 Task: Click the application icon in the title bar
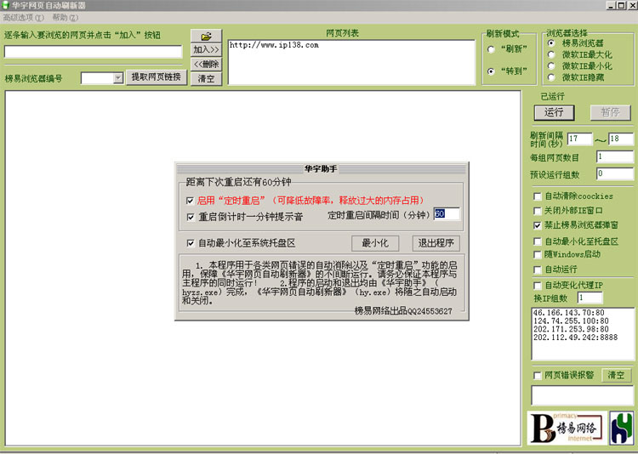(x=5, y=5)
